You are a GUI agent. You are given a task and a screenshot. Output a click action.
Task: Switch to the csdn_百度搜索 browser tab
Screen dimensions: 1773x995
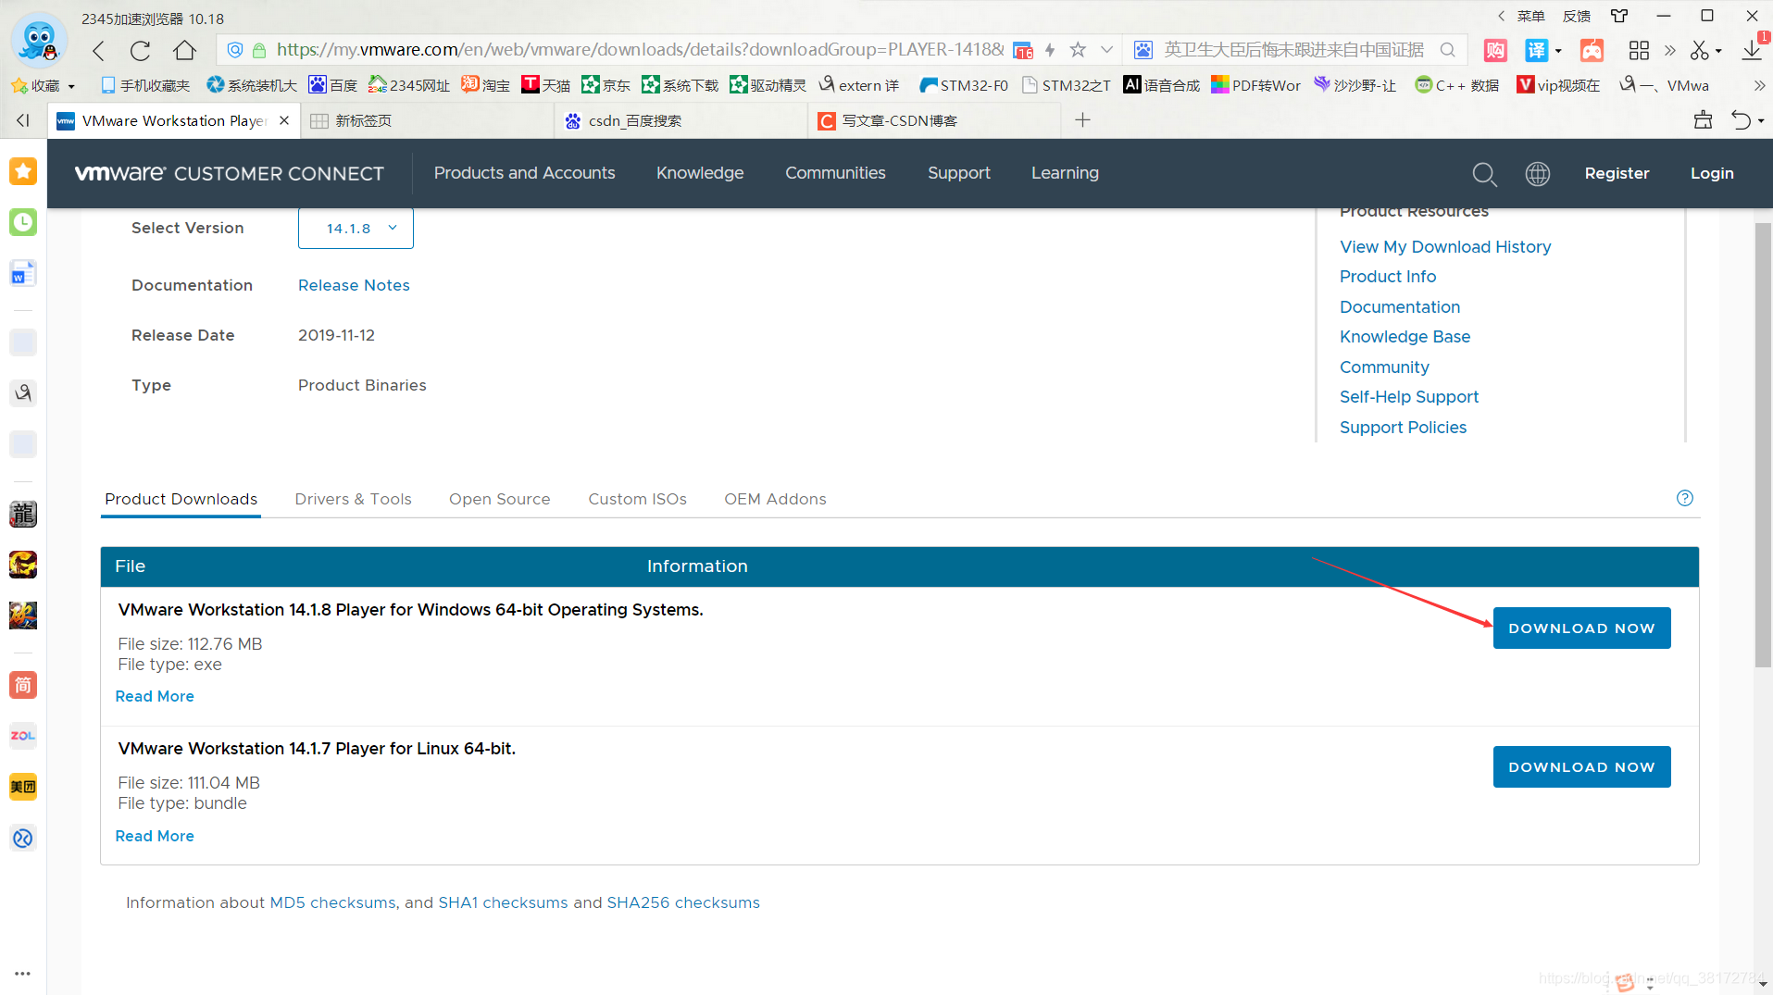tap(680, 120)
